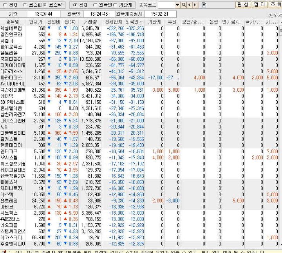
Task: Select the 지엠피 stock row
Action: [x=139, y=41]
